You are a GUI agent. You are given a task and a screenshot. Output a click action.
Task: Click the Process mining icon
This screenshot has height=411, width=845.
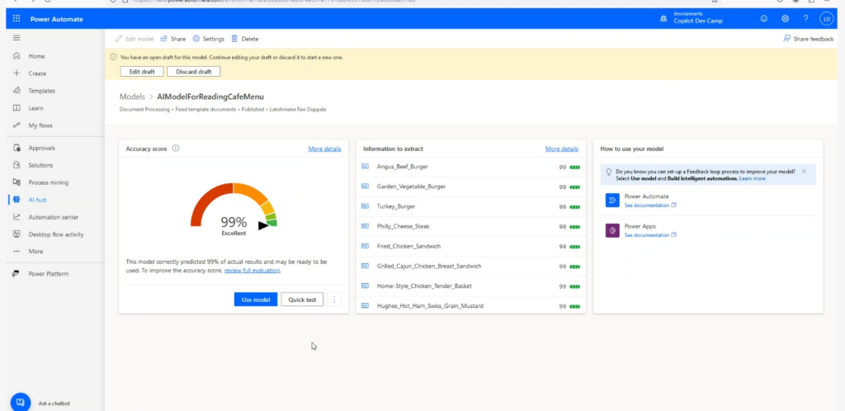(17, 182)
